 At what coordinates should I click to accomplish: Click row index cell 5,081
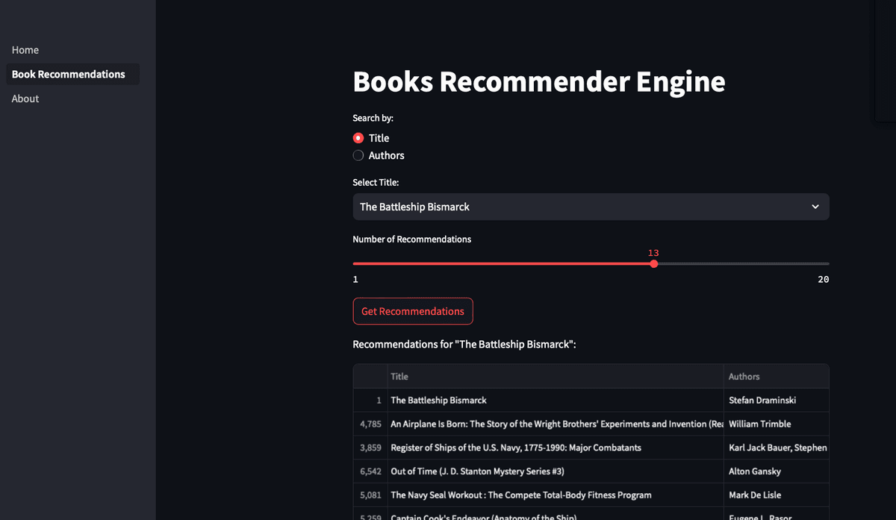[x=370, y=495]
